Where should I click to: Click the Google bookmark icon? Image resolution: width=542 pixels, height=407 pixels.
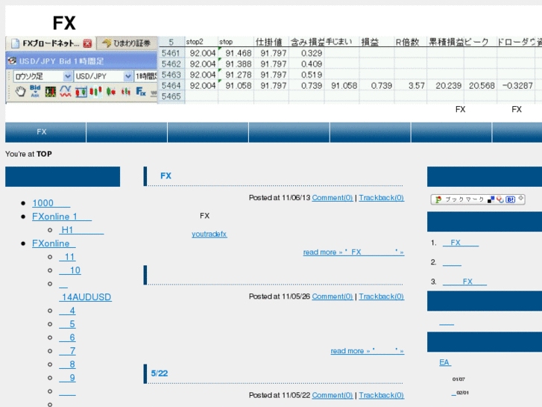pyautogui.click(x=500, y=199)
